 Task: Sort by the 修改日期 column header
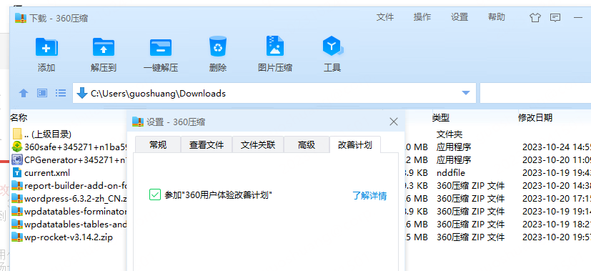535,117
